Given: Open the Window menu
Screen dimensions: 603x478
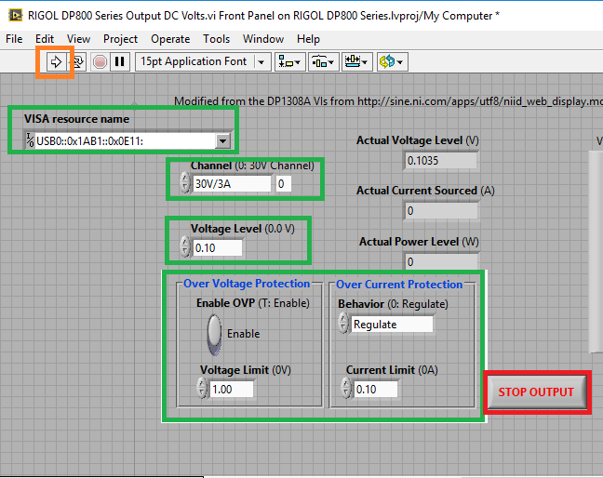Looking at the screenshot, I should click(263, 39).
